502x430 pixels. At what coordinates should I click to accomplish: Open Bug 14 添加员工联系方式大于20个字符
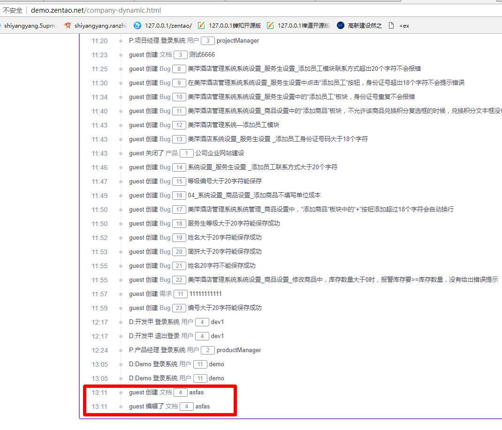click(263, 167)
